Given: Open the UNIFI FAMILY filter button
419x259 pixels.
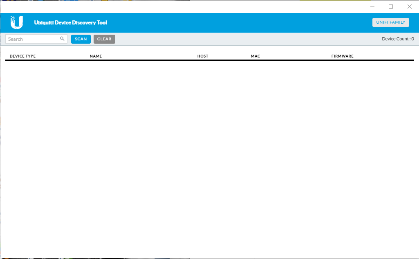Looking at the screenshot, I should [391, 22].
